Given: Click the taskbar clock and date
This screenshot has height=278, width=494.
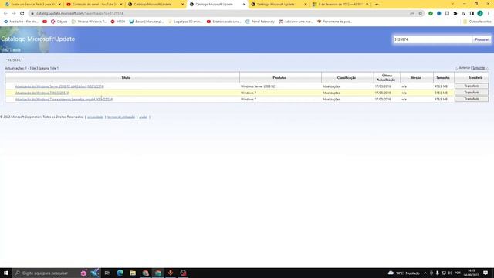Looking at the screenshot, I should click(x=471, y=273).
